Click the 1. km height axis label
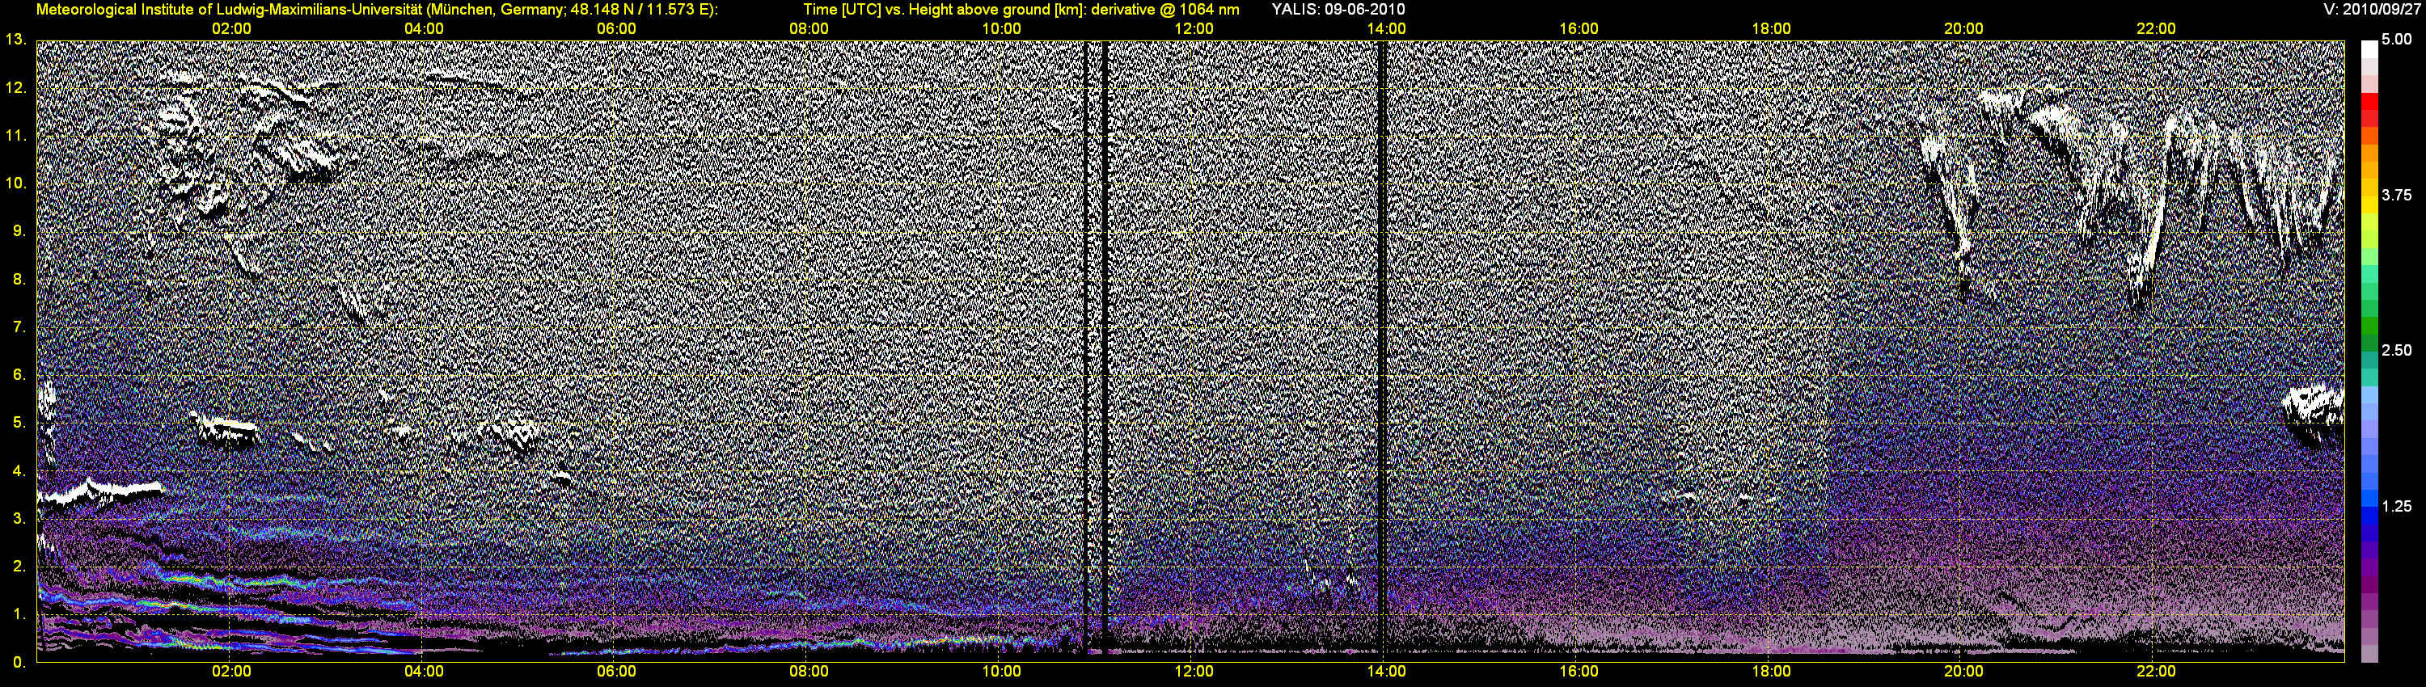 tap(19, 613)
